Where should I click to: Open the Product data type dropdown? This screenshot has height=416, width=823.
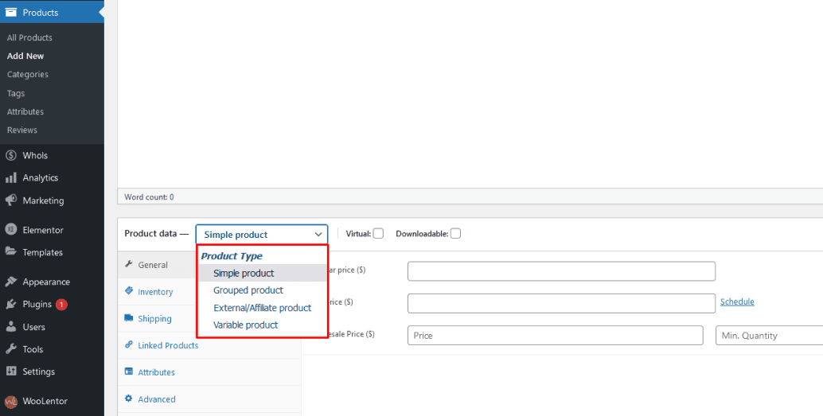262,235
